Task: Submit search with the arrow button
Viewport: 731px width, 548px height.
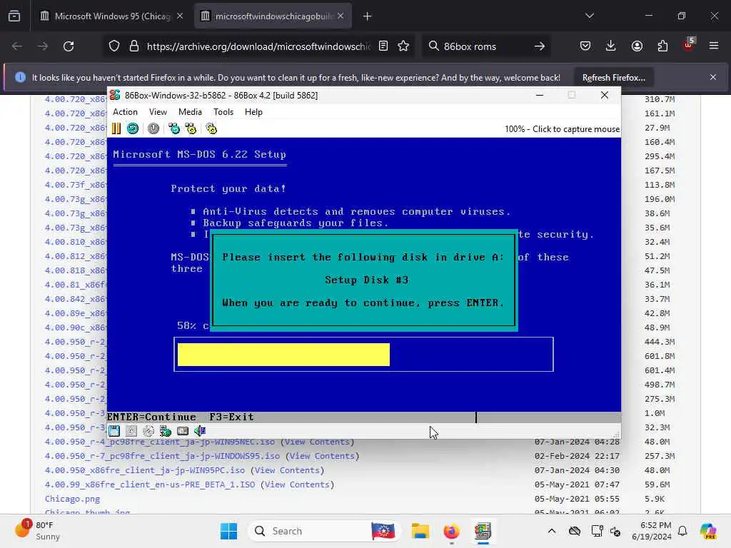Action: [x=540, y=46]
